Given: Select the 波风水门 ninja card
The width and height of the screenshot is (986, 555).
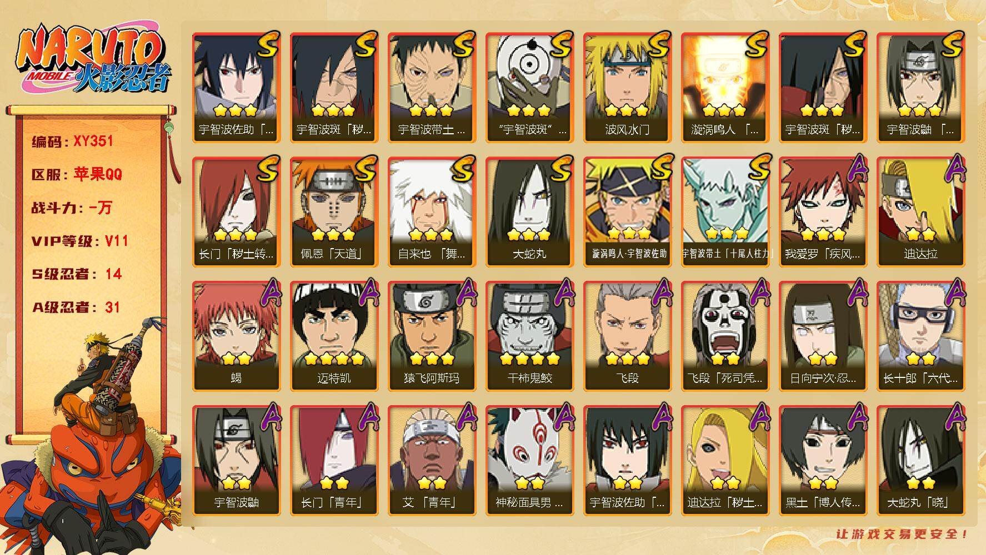Looking at the screenshot, I should point(627,87).
